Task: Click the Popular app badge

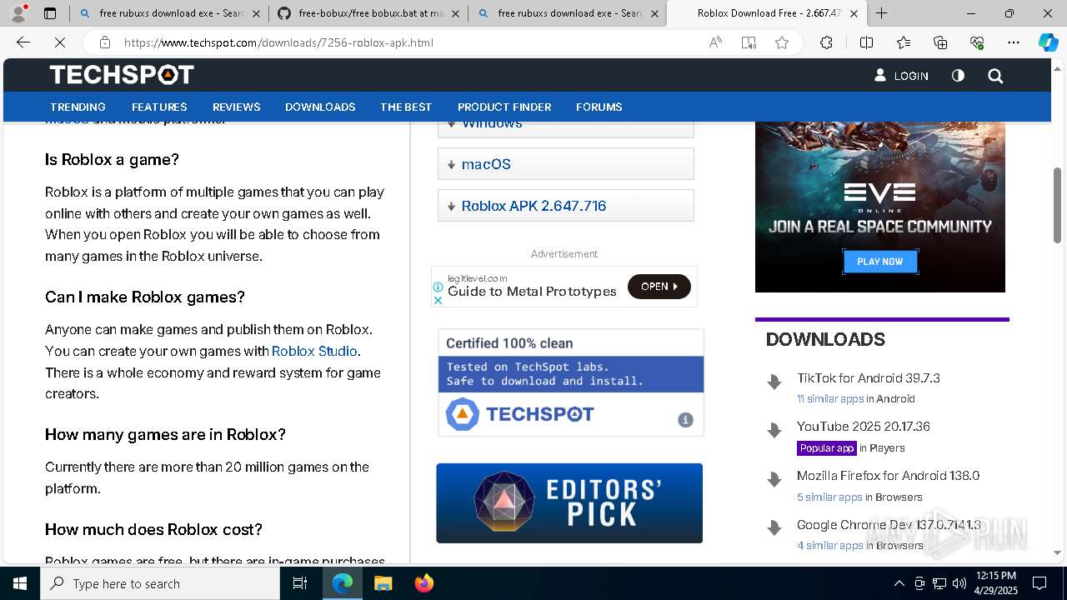Action: (x=827, y=448)
